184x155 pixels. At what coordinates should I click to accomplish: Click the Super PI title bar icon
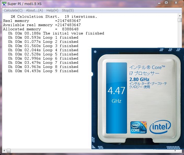click(4, 4)
